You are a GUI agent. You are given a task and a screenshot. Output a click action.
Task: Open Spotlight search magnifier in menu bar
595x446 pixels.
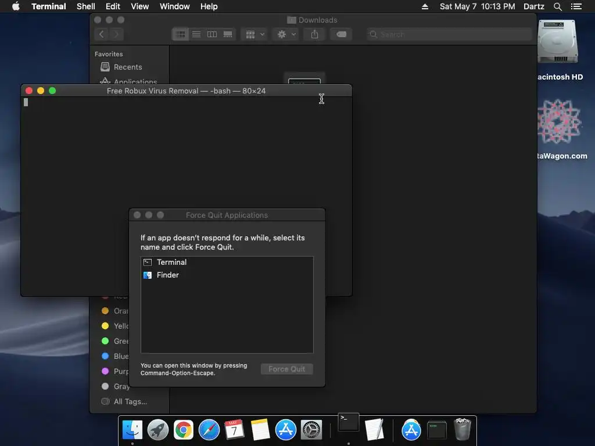pos(557,6)
